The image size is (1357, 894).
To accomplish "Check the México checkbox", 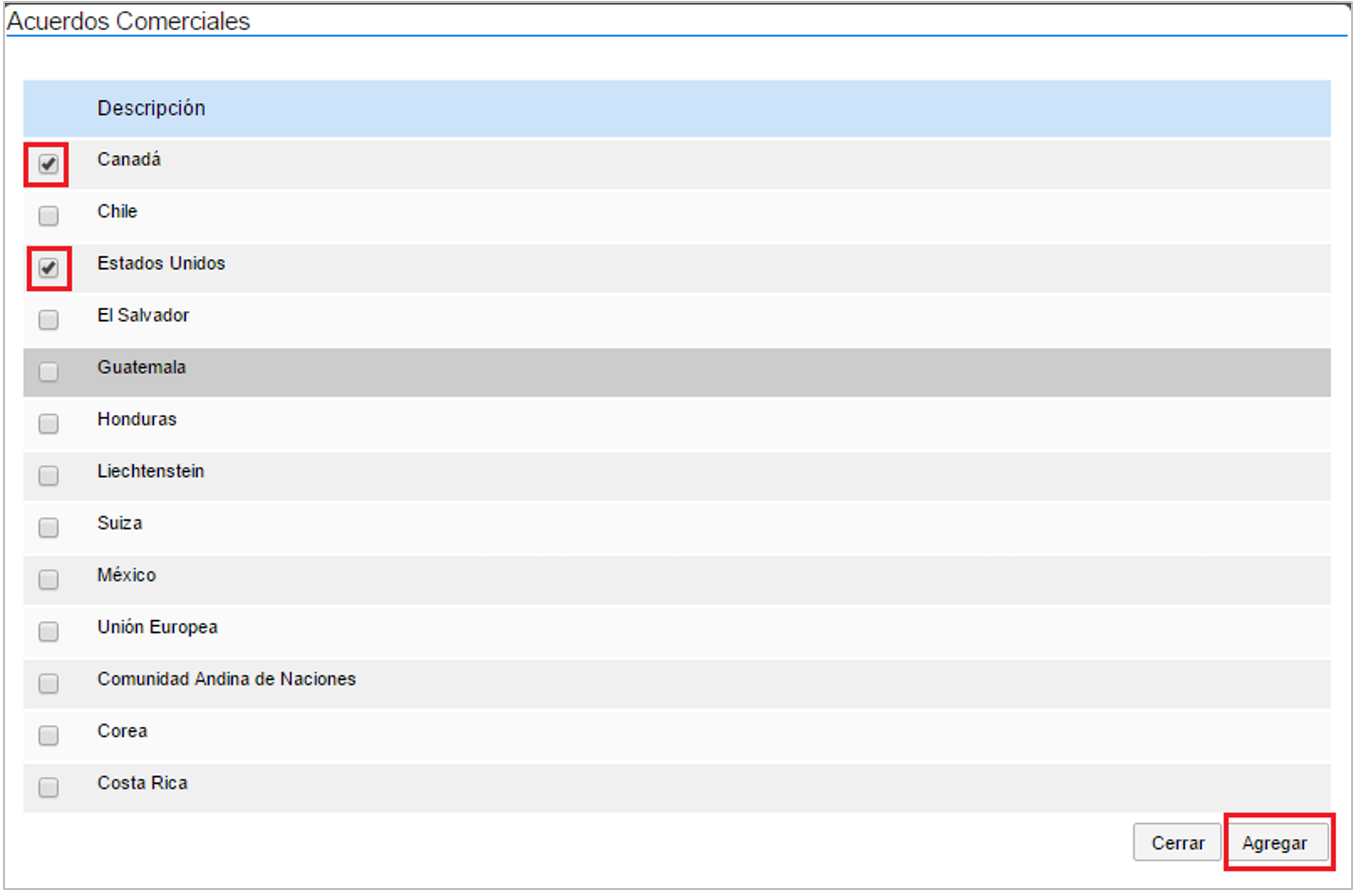I will coord(48,579).
